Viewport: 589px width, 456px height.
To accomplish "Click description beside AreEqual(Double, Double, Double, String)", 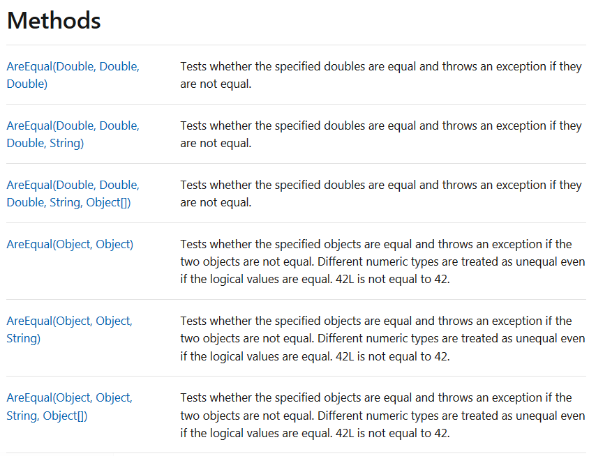I will 381,135.
